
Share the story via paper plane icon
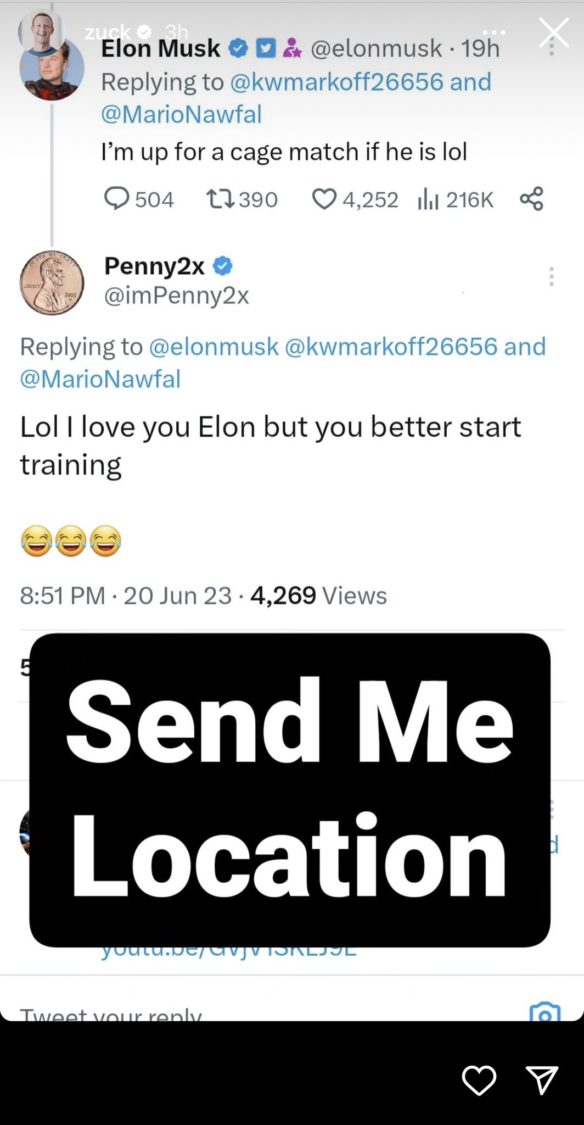pos(542,1080)
